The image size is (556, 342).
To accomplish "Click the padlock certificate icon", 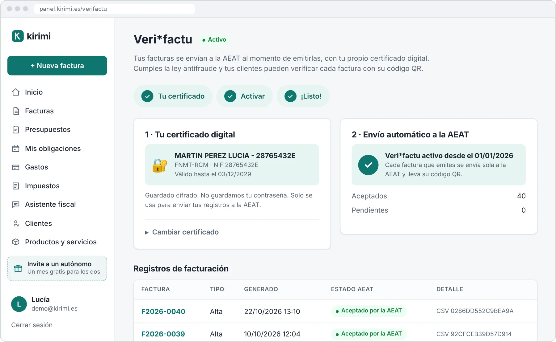I will (160, 165).
